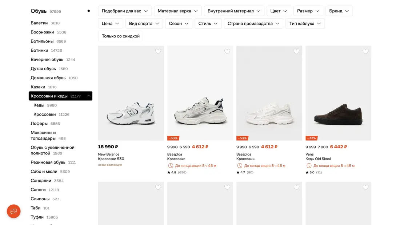400x225 pixels.
Task: Open the orange chat support button
Action: pos(14,211)
